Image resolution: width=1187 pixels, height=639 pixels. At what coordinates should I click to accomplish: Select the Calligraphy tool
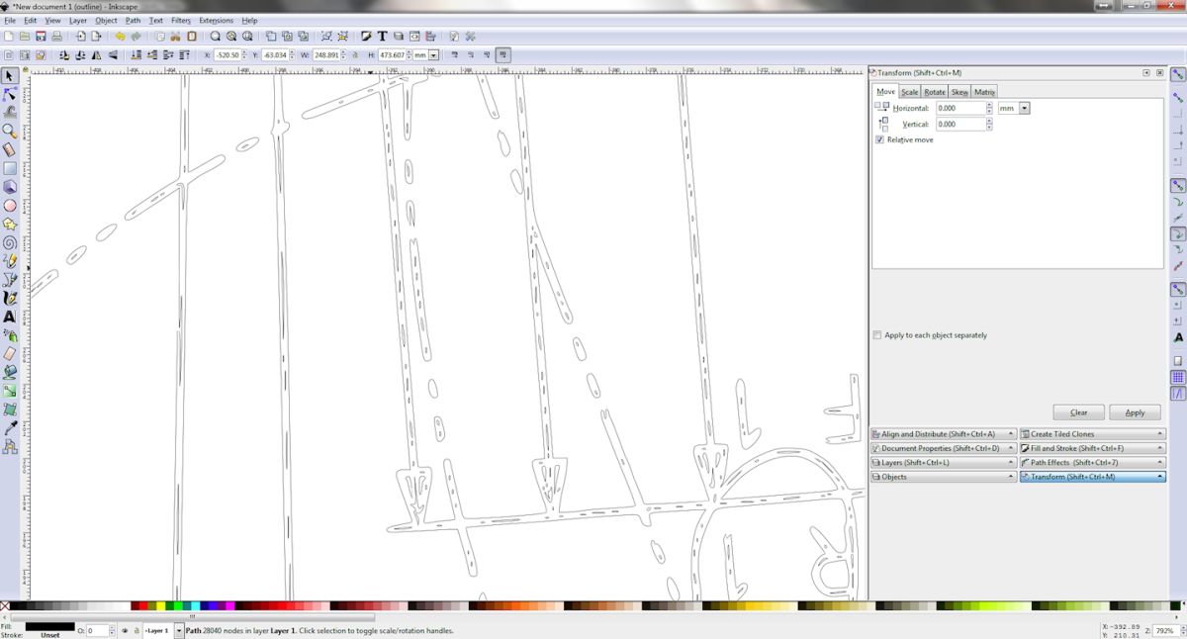pos(10,298)
